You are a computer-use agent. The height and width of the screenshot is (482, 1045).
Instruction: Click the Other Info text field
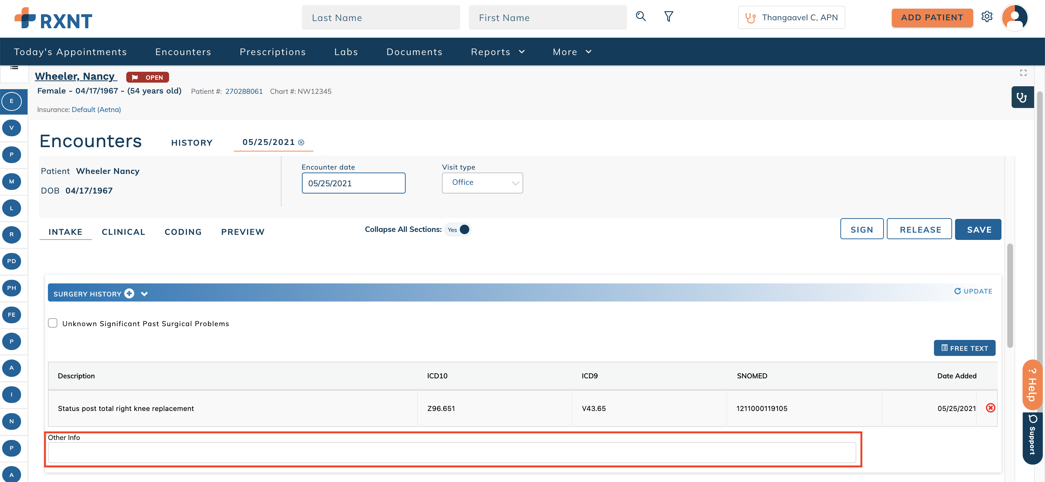[451, 452]
